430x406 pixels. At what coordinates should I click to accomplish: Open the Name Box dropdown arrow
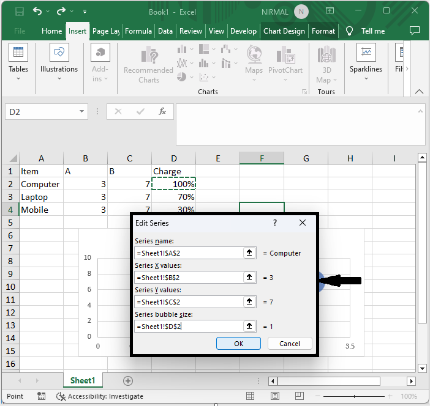point(81,111)
